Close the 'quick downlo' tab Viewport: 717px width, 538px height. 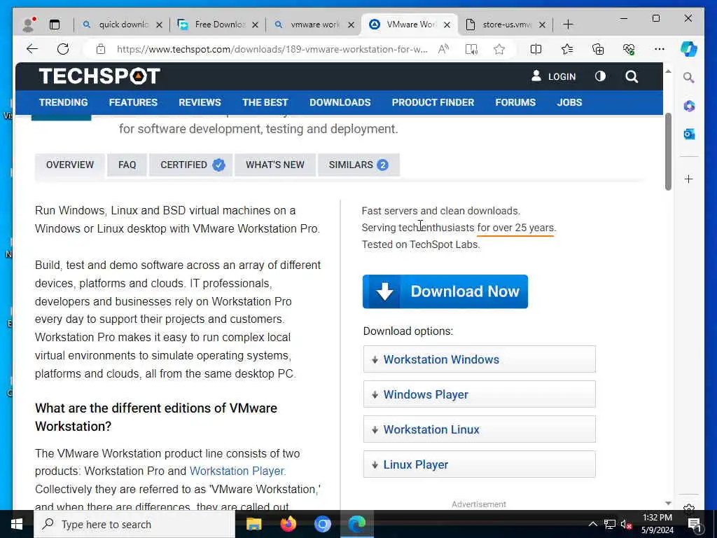(159, 25)
